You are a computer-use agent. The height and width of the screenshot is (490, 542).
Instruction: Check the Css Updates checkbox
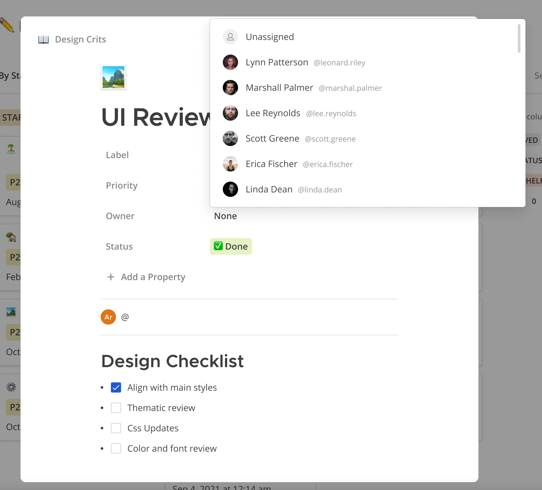coord(116,428)
